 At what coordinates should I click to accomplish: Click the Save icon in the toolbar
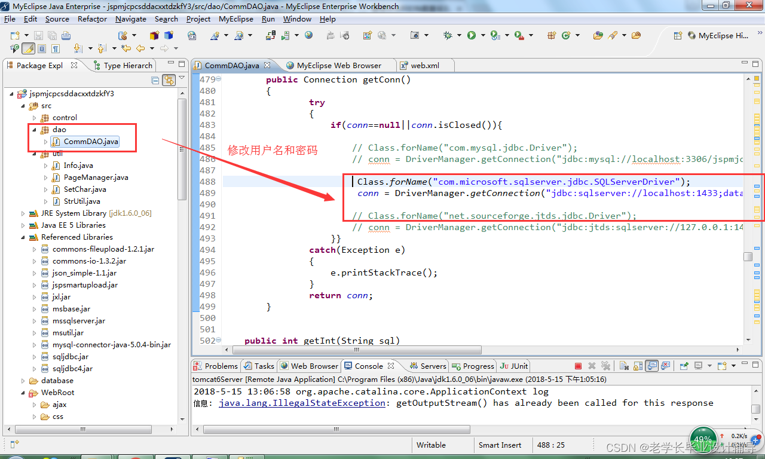pyautogui.click(x=37, y=36)
